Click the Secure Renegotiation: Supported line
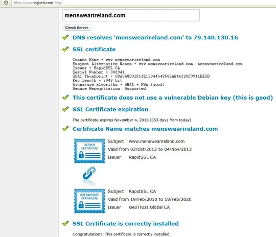The width and height of the screenshot is (276, 237). click(109, 88)
